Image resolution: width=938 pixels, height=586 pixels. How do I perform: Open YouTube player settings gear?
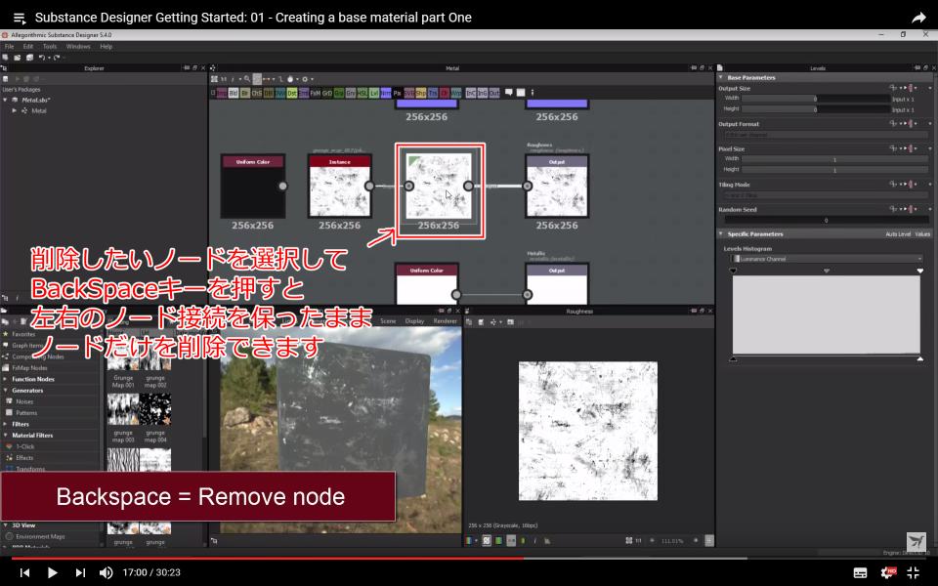point(888,573)
